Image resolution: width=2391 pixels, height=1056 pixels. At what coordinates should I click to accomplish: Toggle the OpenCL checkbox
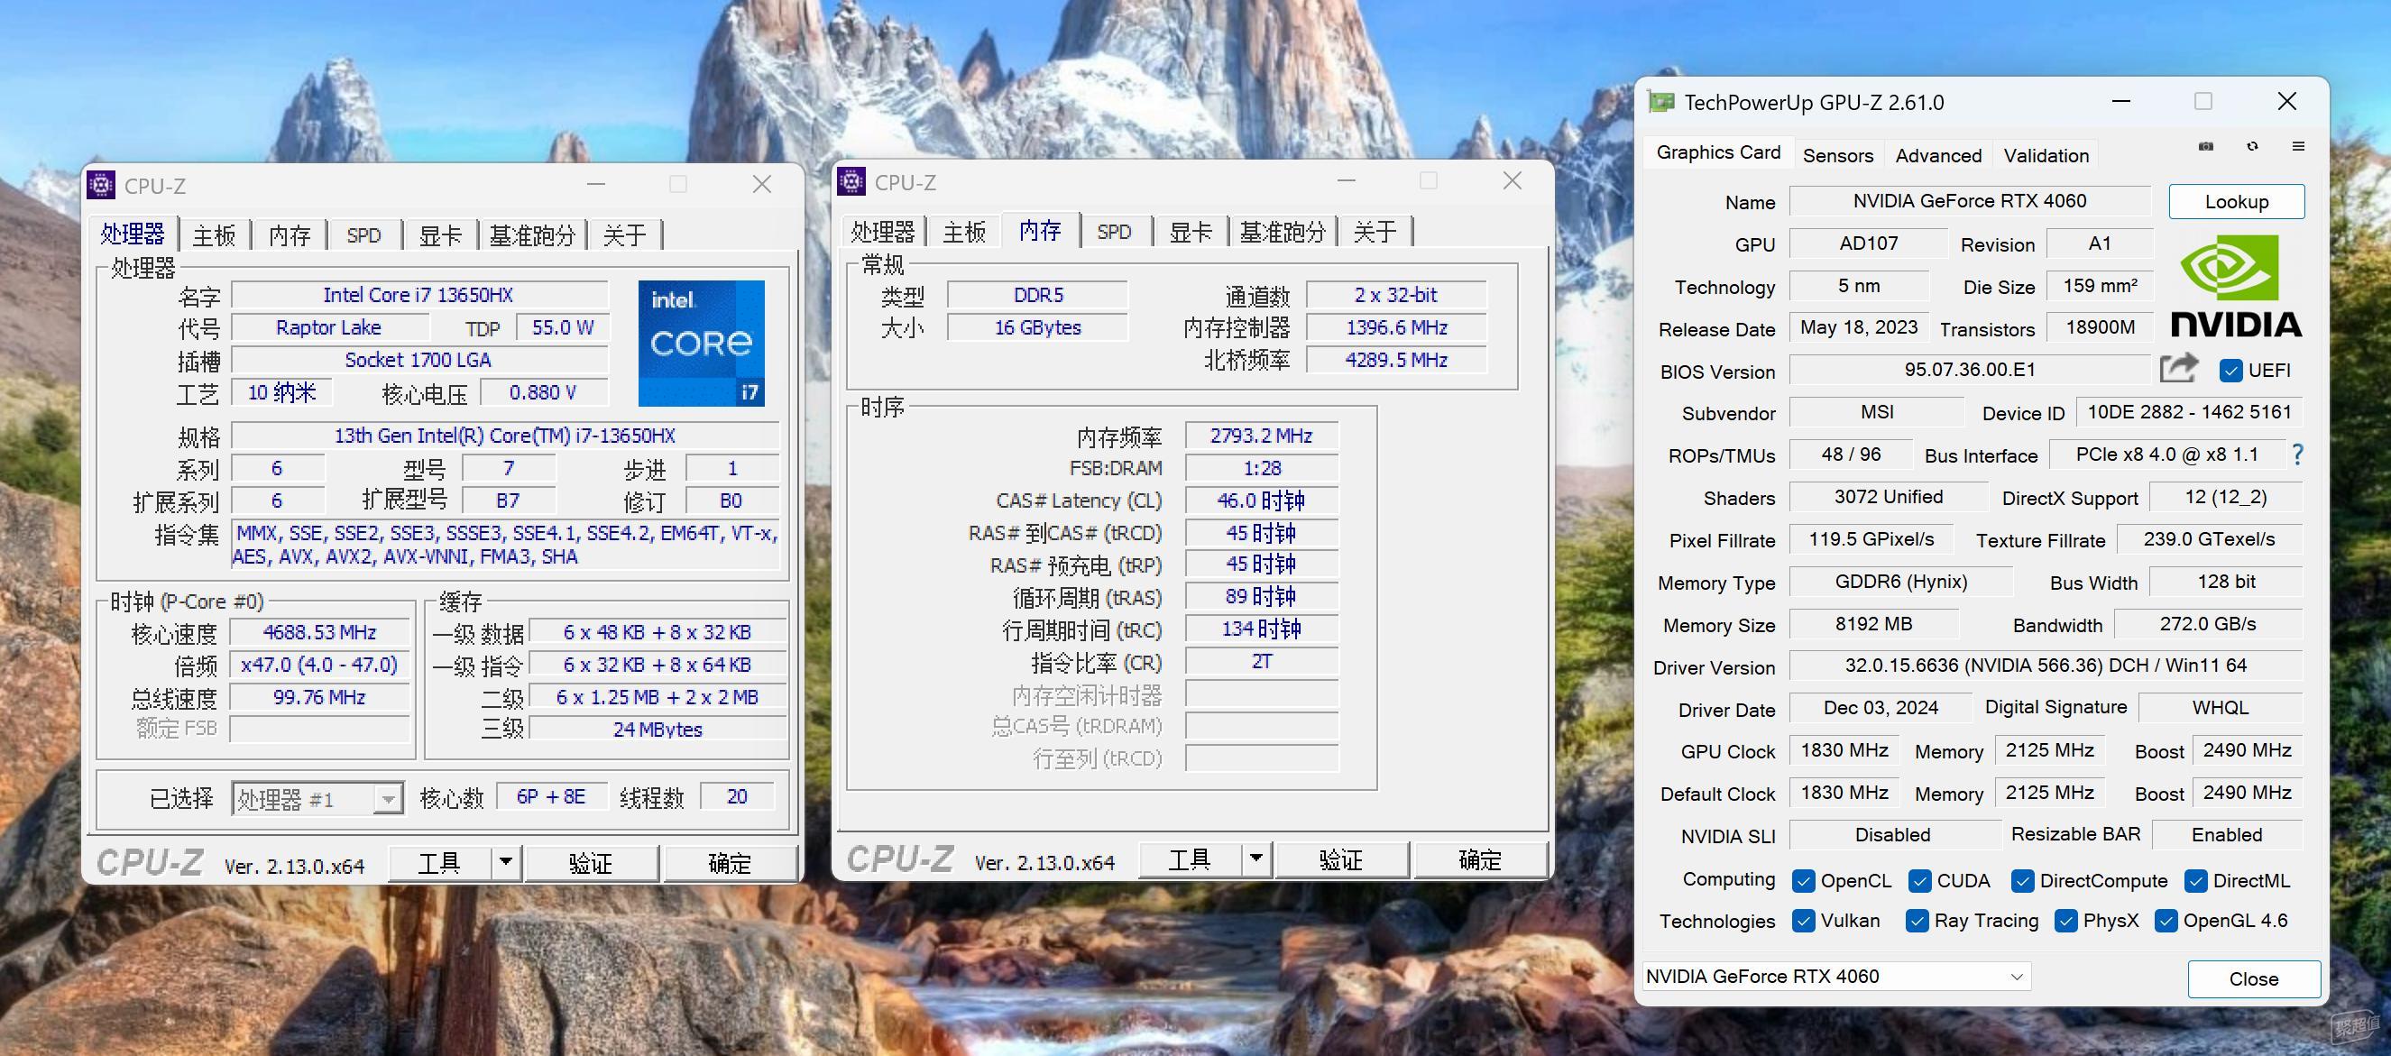tap(1804, 881)
